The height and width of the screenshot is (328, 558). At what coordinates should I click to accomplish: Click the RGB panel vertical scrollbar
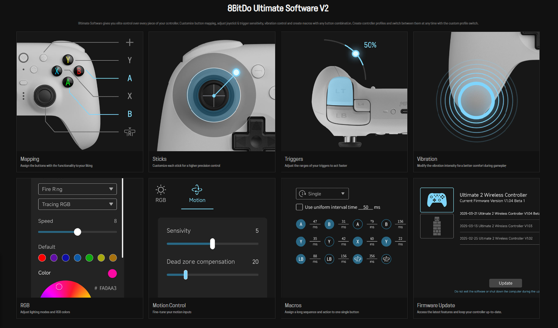[123, 218]
